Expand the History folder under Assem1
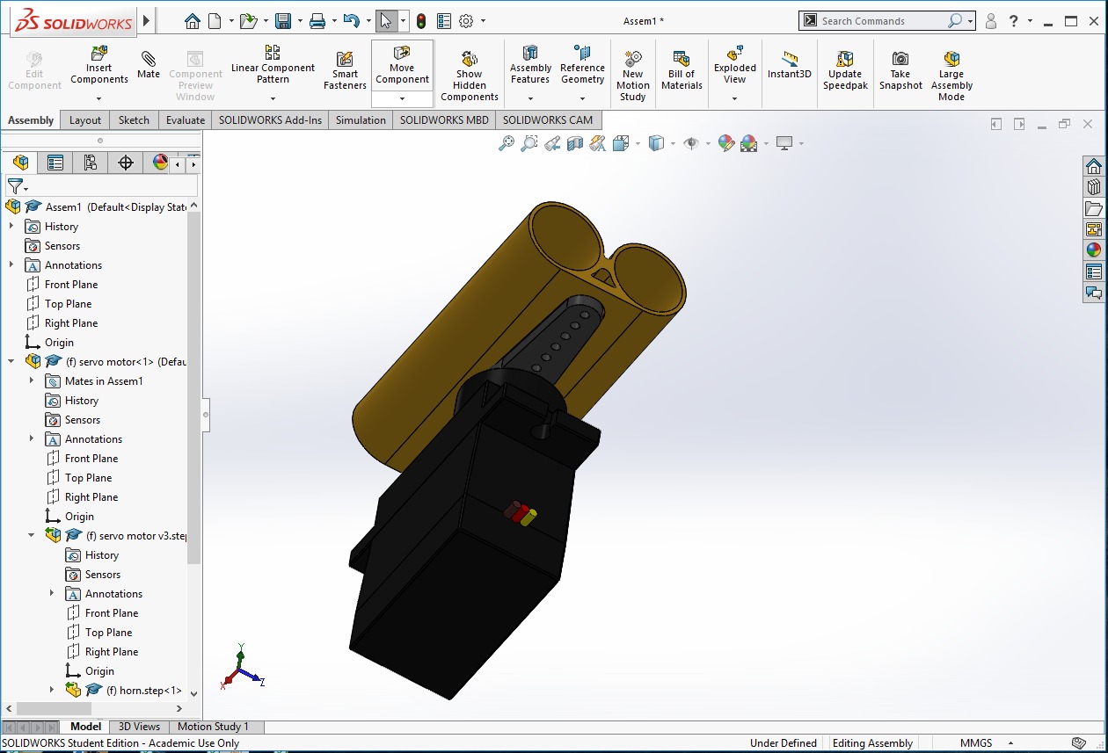The image size is (1108, 753). (x=11, y=227)
